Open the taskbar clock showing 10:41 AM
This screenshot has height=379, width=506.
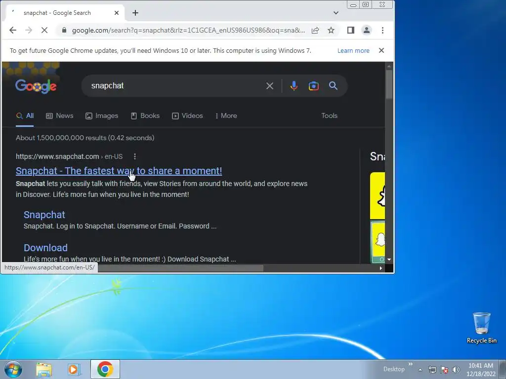point(481,370)
